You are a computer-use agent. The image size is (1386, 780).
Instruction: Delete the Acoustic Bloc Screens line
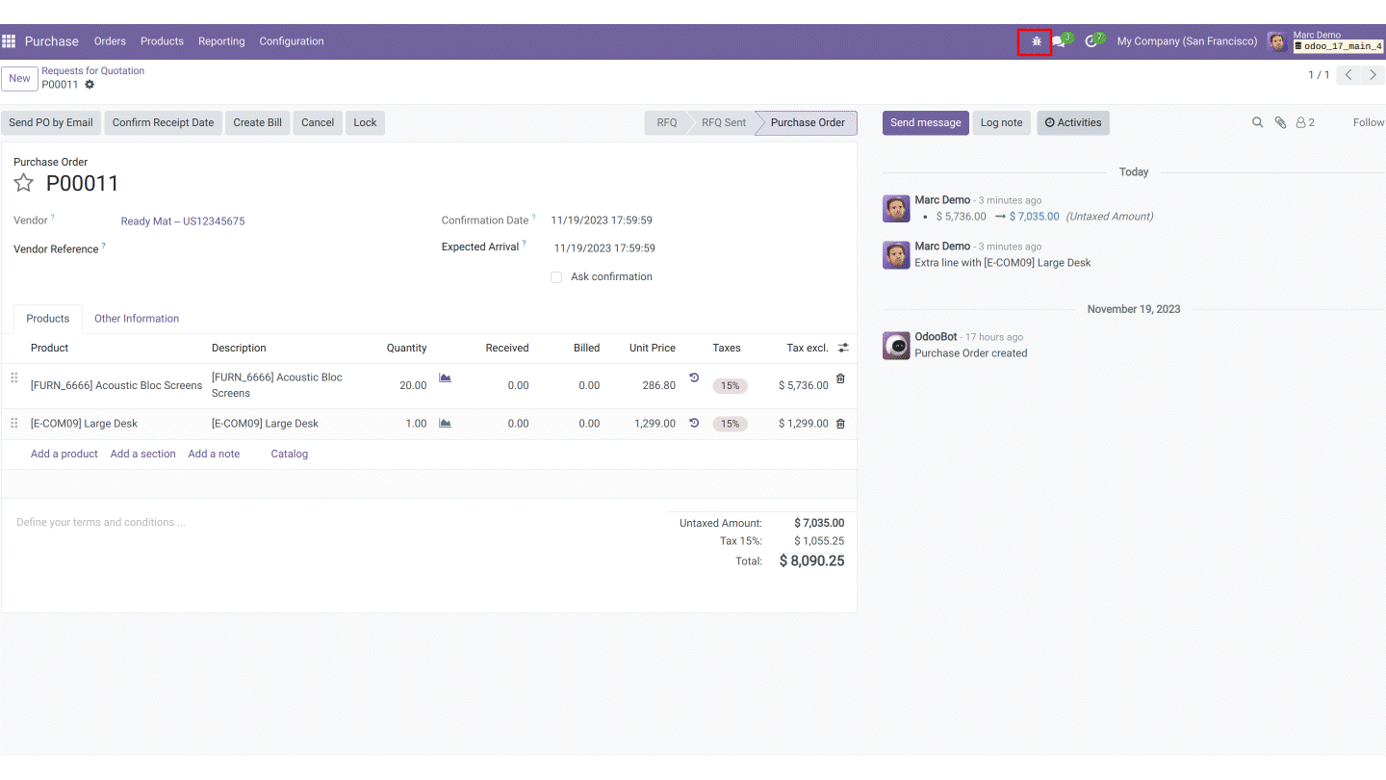pyautogui.click(x=840, y=379)
